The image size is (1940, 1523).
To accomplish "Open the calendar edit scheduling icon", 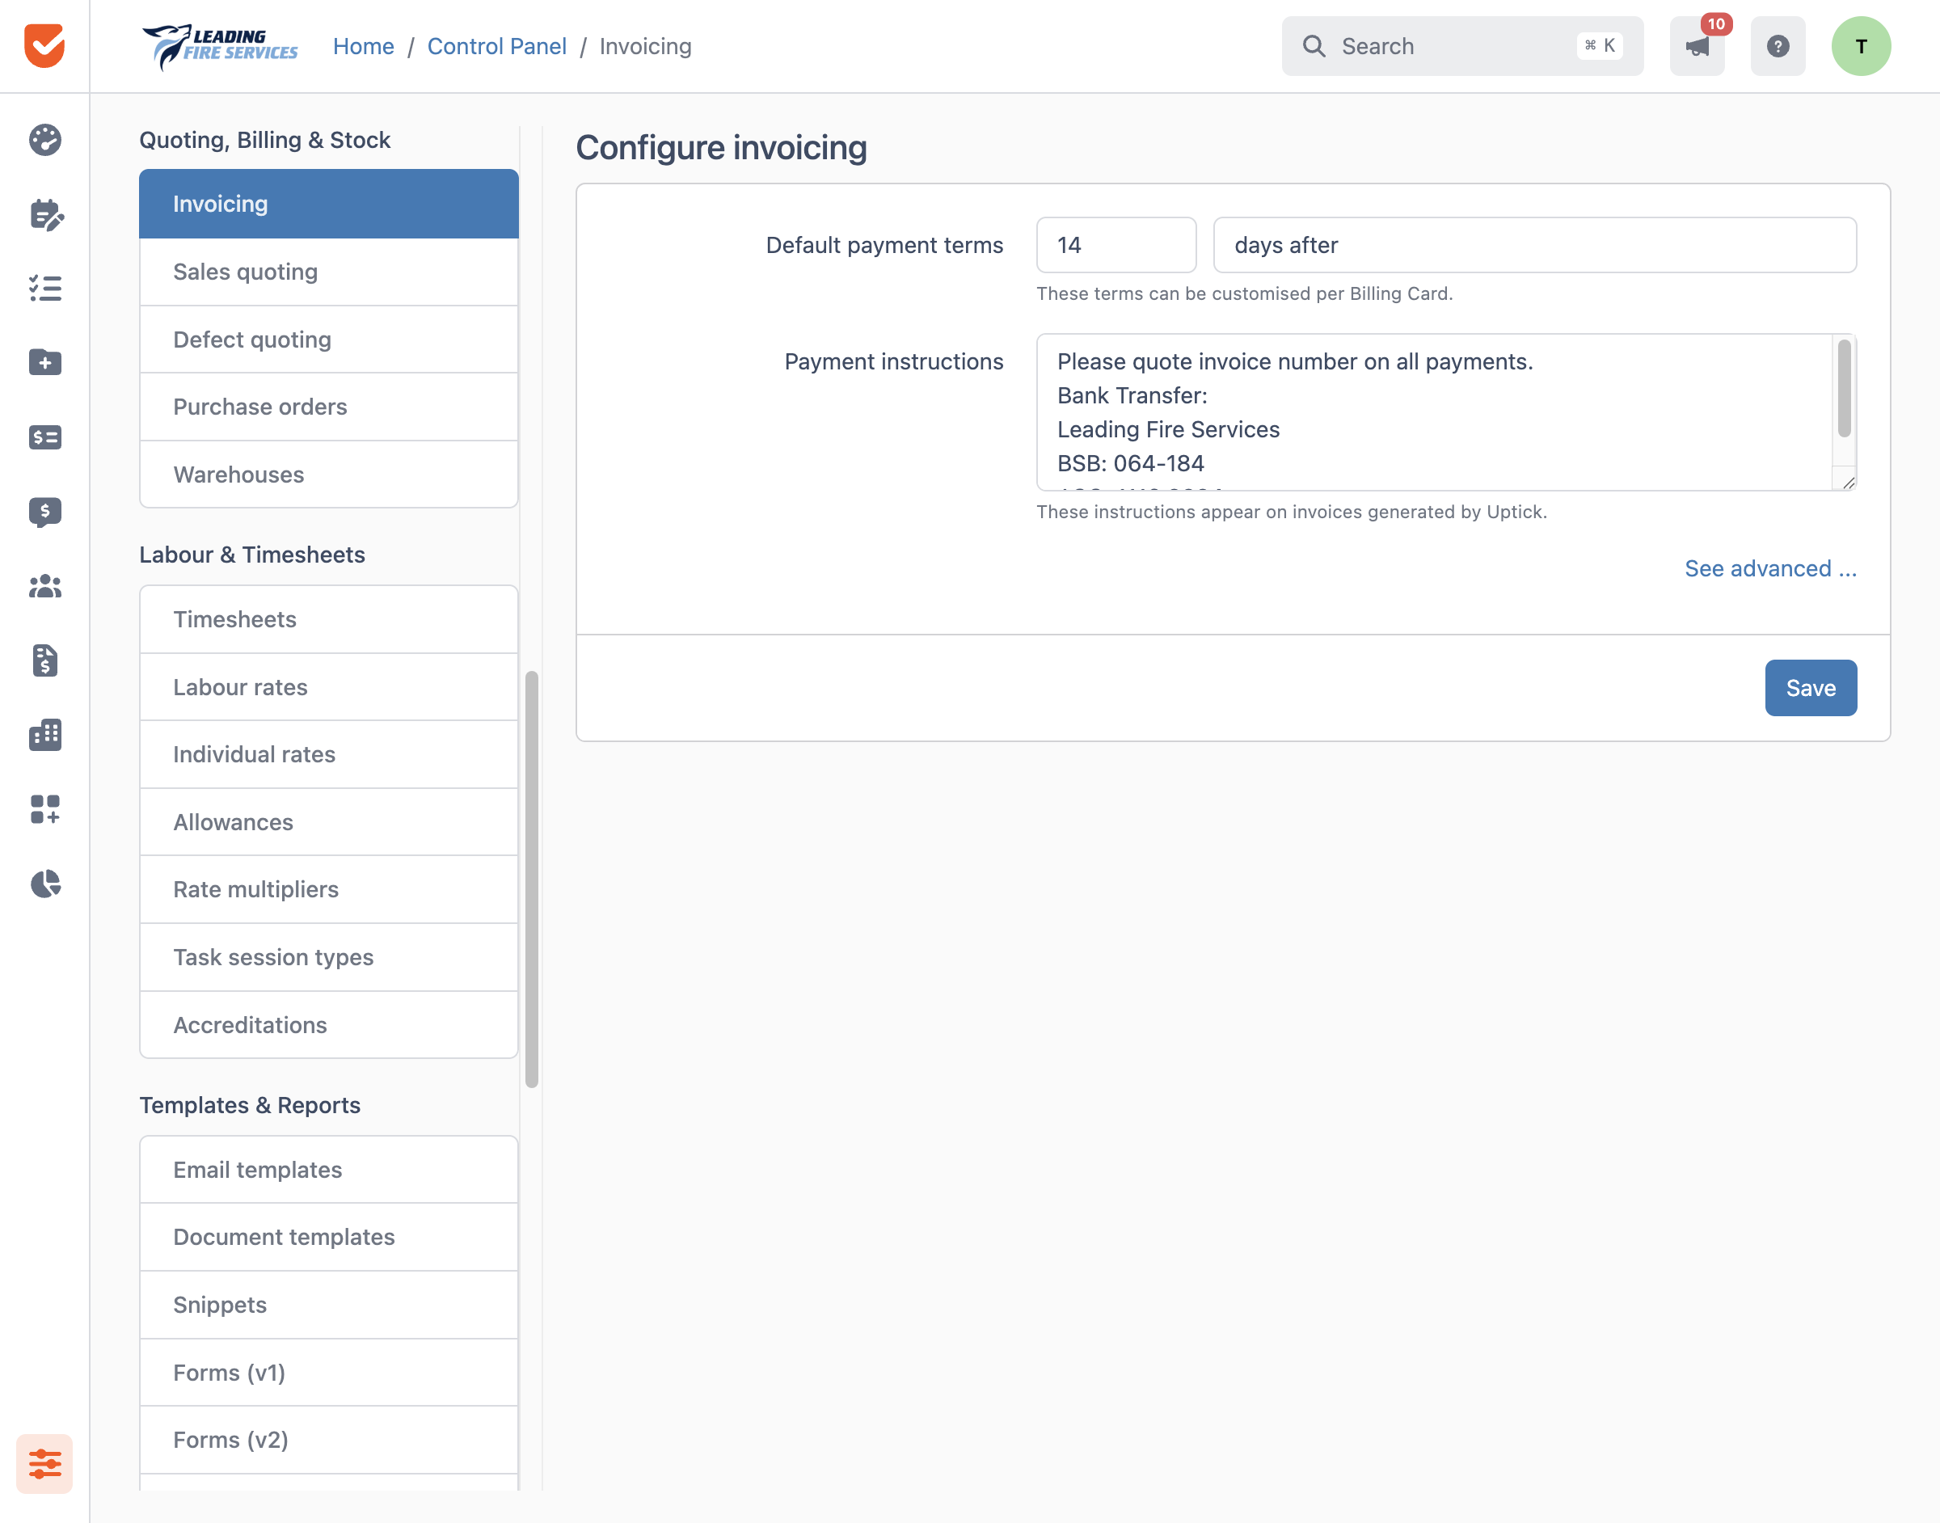I will (x=44, y=215).
